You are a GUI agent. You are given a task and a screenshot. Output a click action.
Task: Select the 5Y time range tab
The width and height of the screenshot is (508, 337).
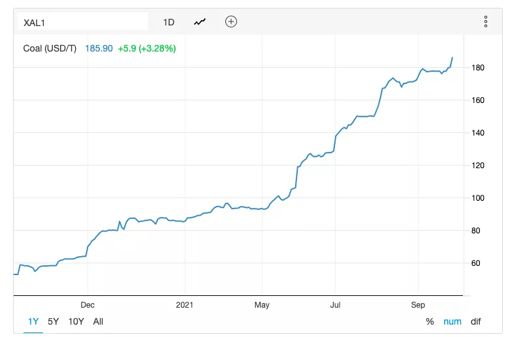coord(54,321)
